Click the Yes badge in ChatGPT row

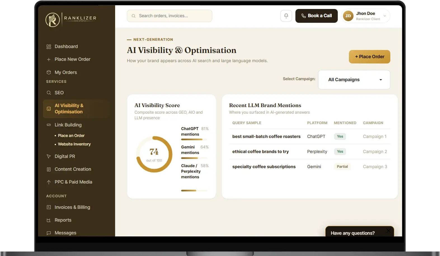click(x=340, y=137)
